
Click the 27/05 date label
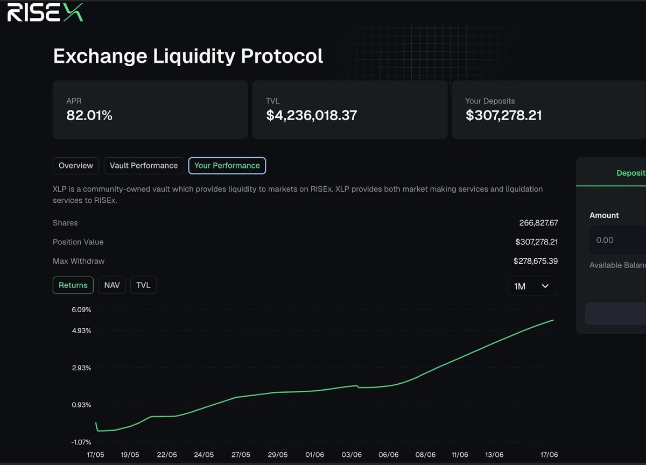241,455
